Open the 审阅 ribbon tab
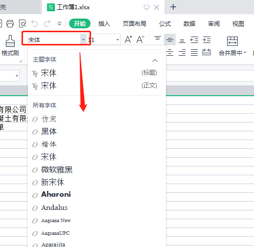The image size is (254, 247). click(214, 24)
